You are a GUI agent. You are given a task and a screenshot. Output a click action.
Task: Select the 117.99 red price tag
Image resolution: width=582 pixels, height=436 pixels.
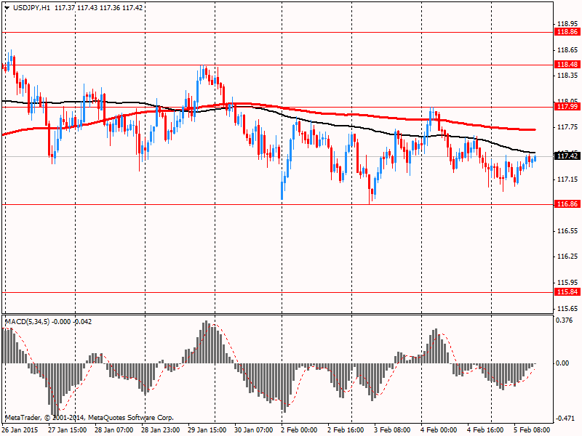(567, 107)
